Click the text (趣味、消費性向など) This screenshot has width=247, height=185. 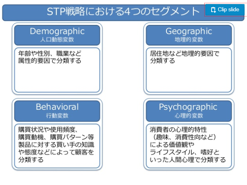coord(185,137)
